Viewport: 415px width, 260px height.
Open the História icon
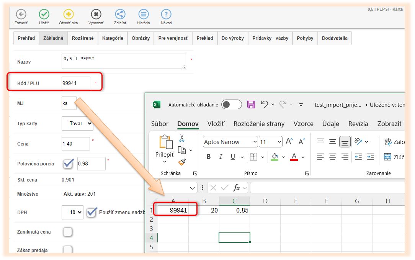144,15
